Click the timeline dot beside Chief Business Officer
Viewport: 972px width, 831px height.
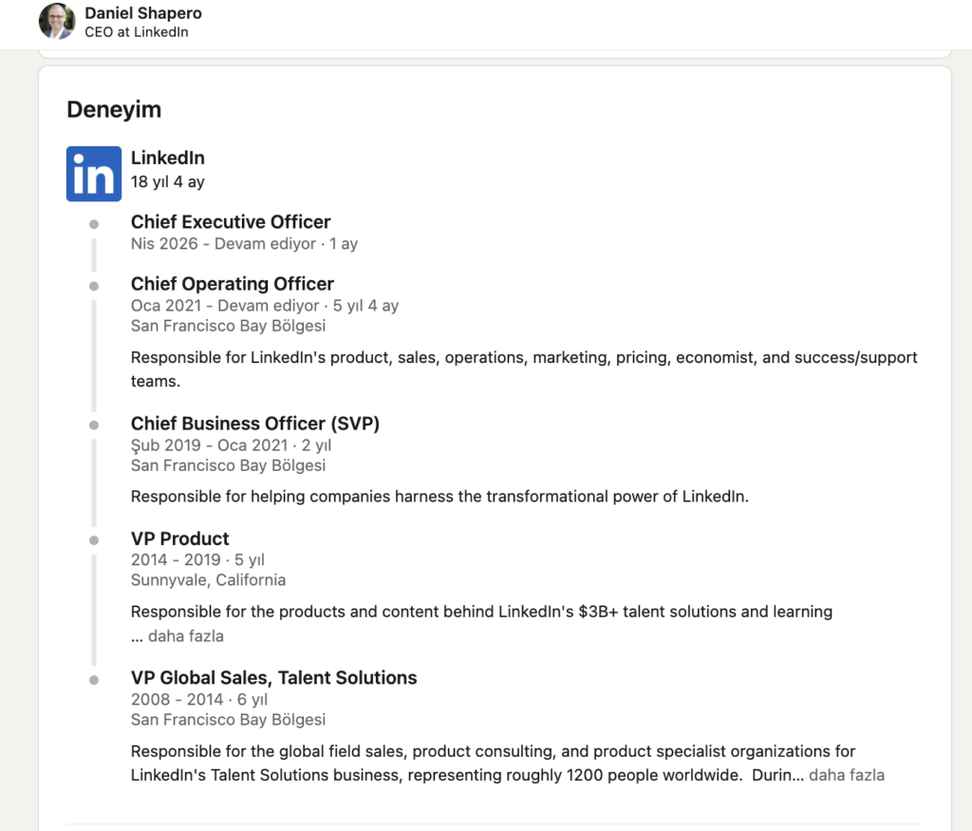tap(93, 425)
